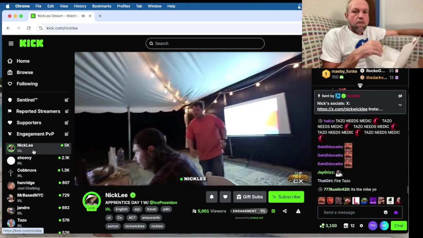Image resolution: width=423 pixels, height=238 pixels.
Task: Open chat settings gear
Action: [361, 226]
